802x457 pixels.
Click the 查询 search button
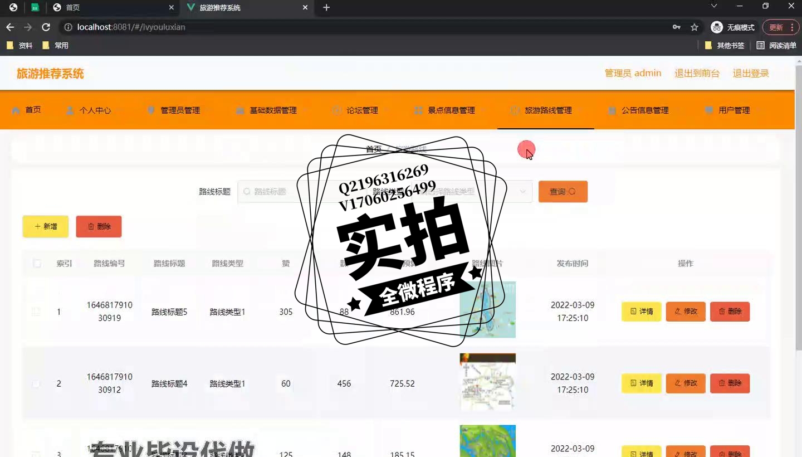coord(563,192)
